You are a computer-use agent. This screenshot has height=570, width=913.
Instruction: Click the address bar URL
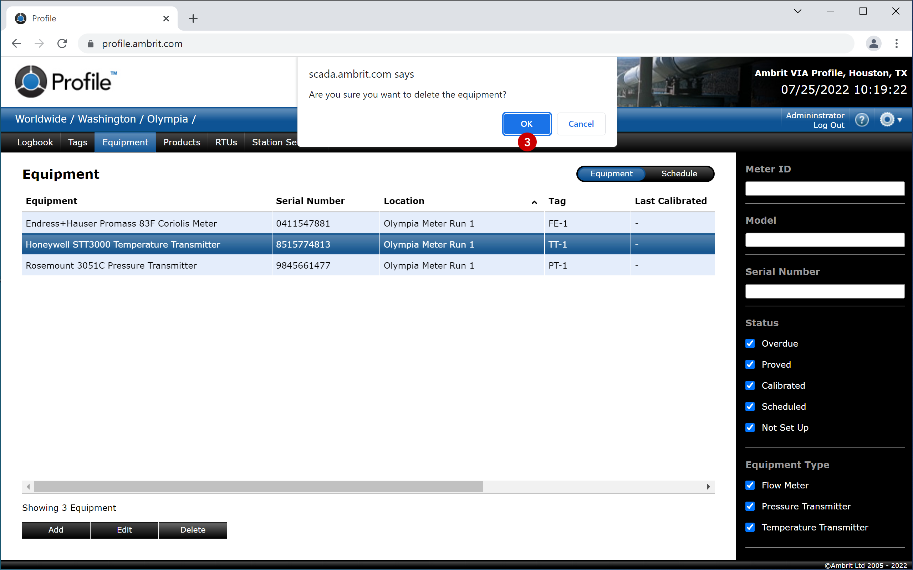click(x=142, y=44)
